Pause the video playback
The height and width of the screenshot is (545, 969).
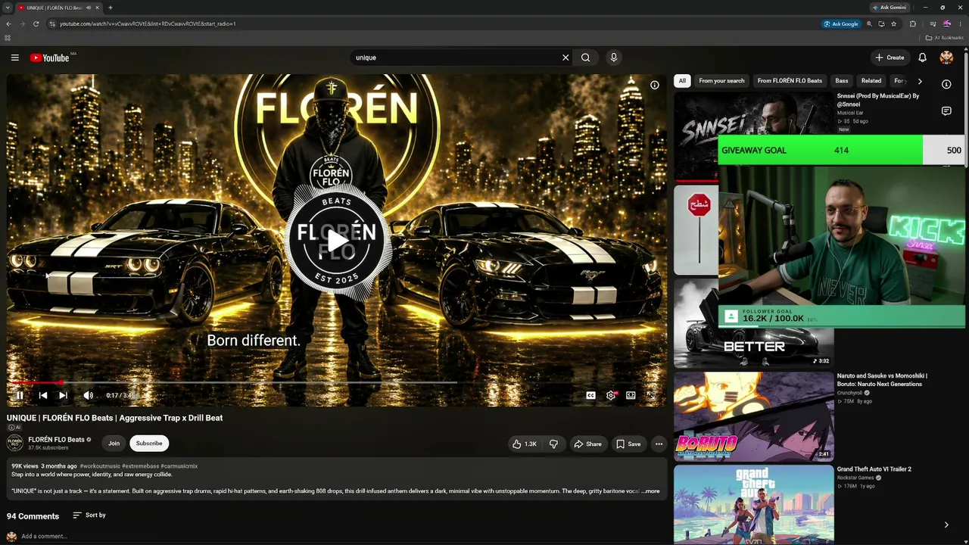point(20,395)
